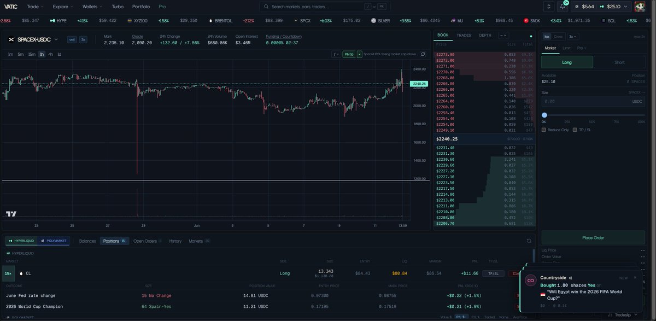Click the TP/SL button for CL position
Screen dimensions: 656x321
point(493,273)
